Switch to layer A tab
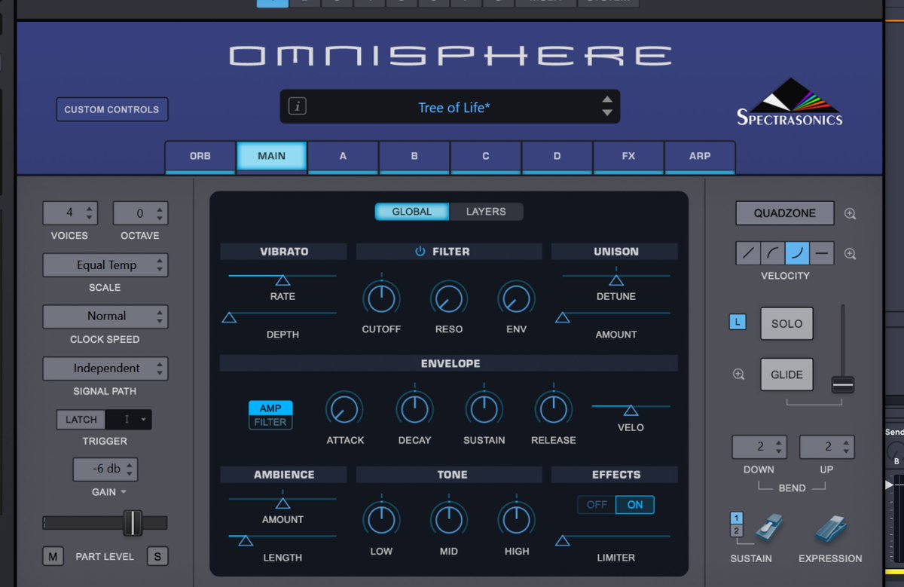 pos(343,157)
